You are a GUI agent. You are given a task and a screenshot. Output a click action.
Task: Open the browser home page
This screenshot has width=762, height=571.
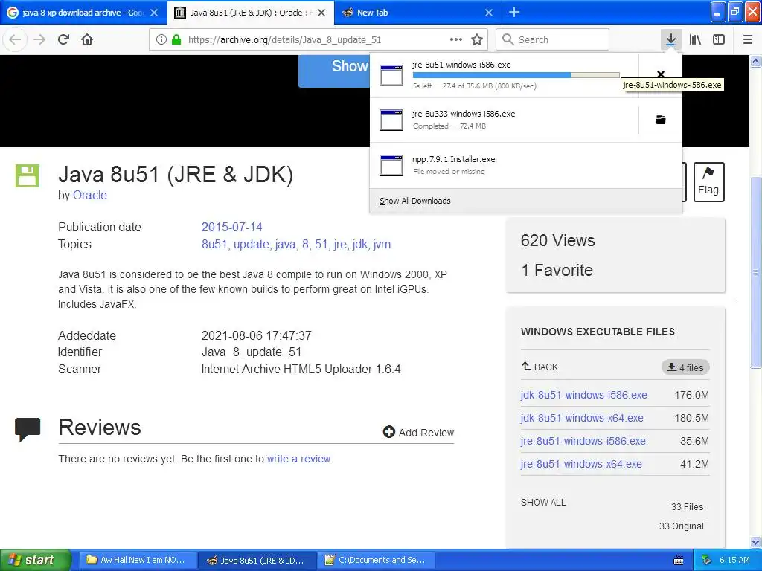pyautogui.click(x=87, y=40)
